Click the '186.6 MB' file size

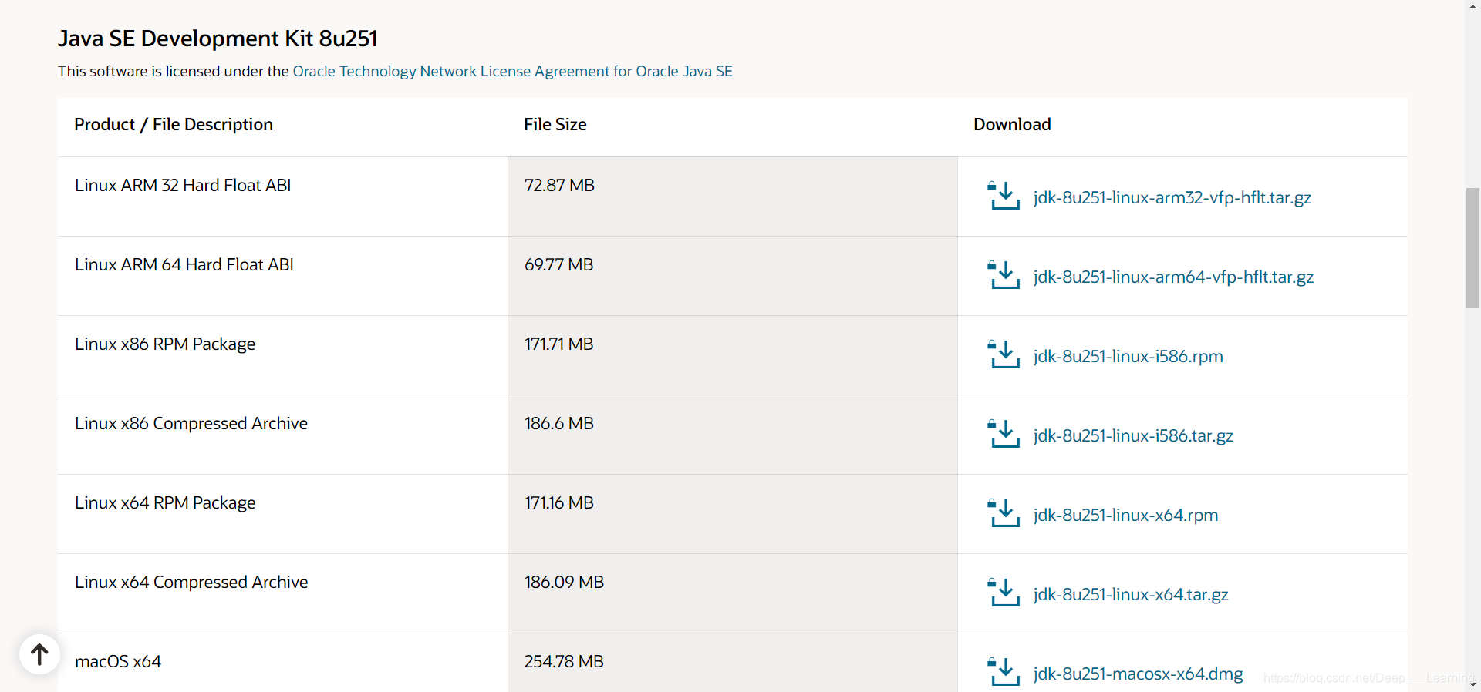pos(559,423)
